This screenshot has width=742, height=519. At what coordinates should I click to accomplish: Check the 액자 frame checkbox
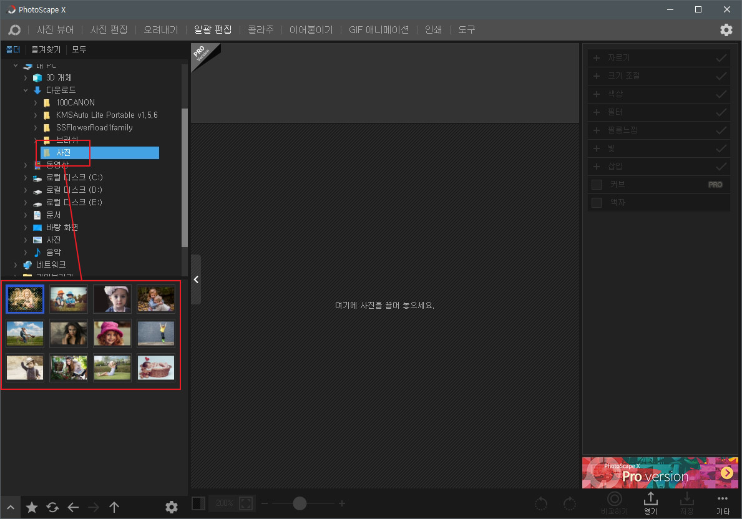tap(596, 203)
